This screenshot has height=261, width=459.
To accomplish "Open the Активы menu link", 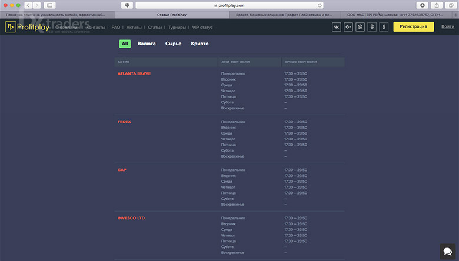I will point(134,28).
